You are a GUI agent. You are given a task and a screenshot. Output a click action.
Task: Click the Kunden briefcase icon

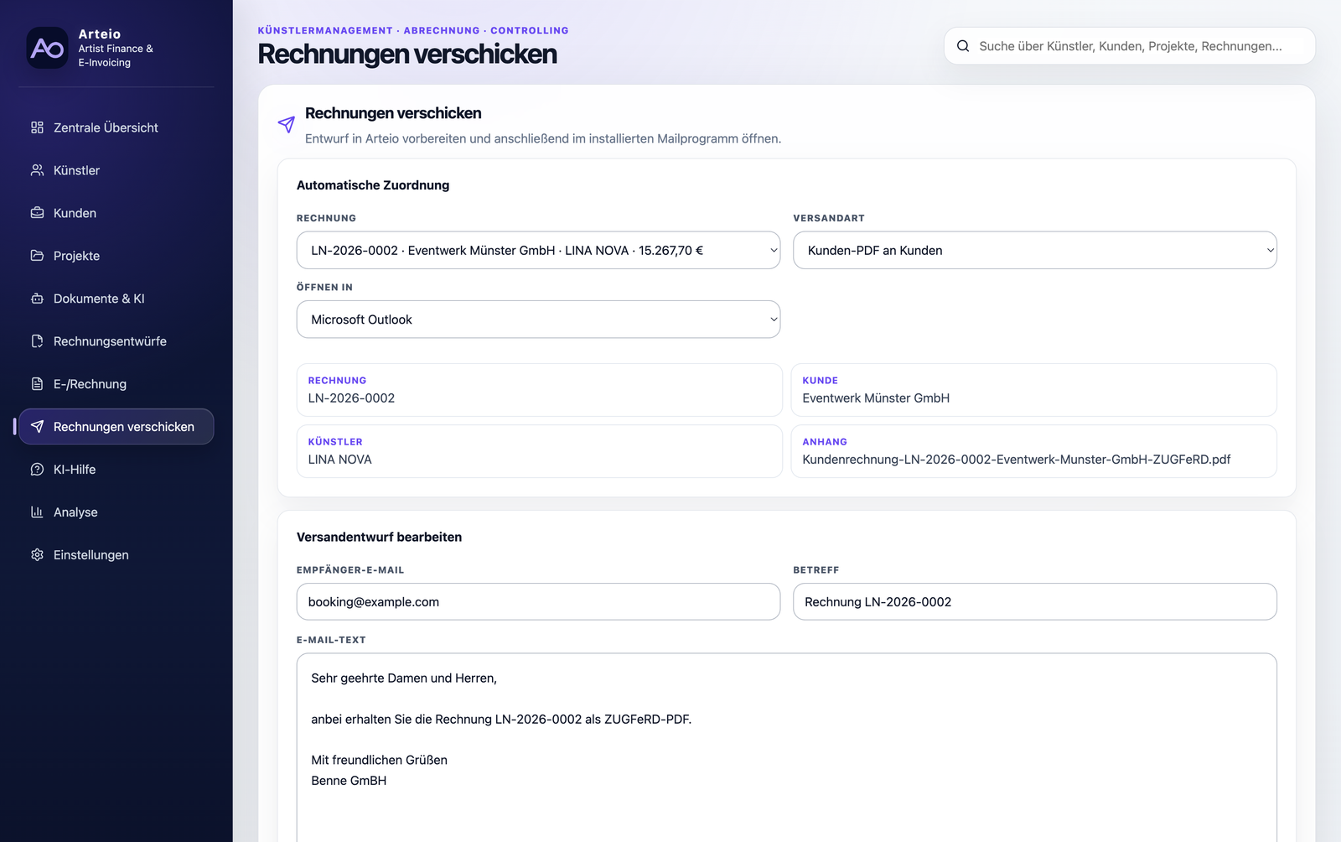pyautogui.click(x=37, y=213)
